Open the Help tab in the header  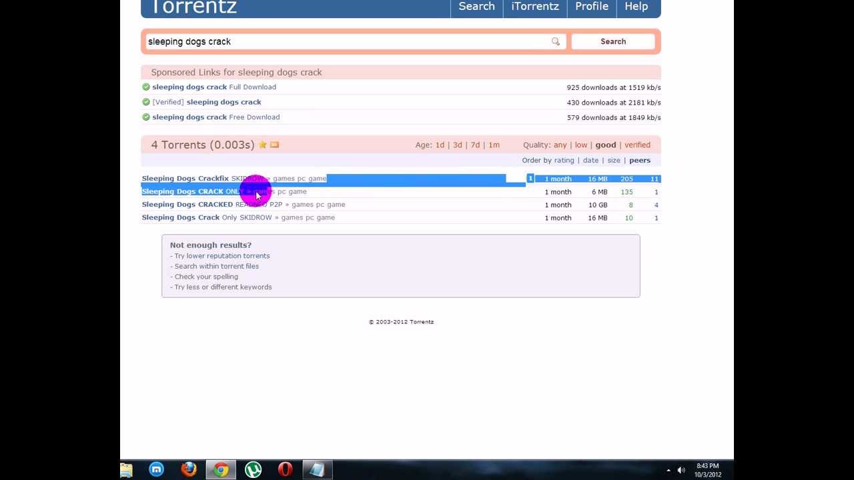pyautogui.click(x=636, y=7)
